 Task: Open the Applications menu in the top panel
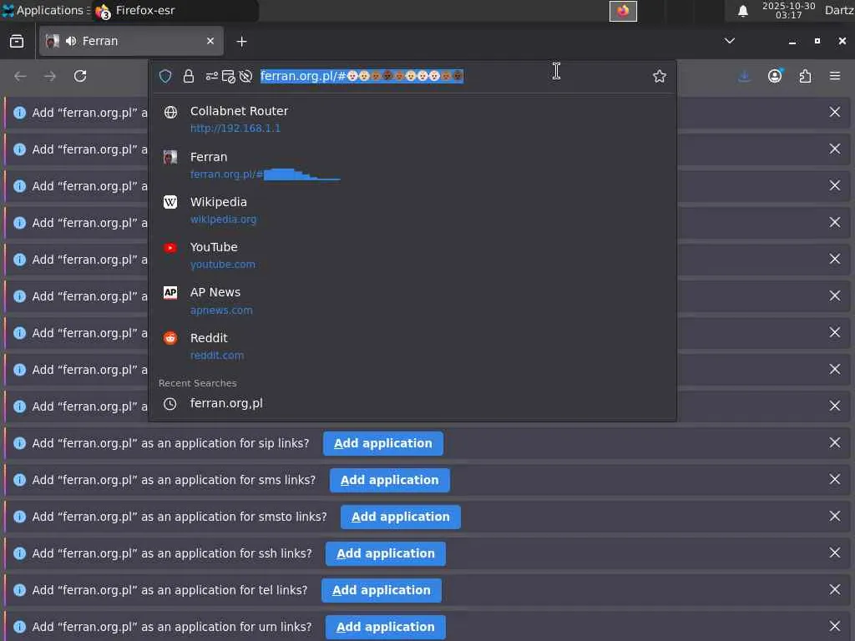44,10
